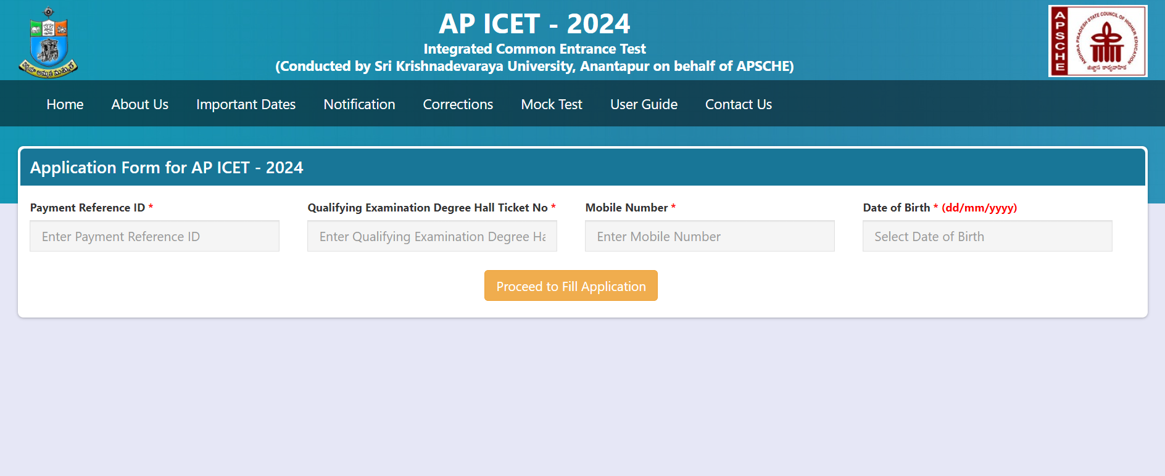Open the User Guide
Viewport: 1165px width, 476px height.
(644, 104)
